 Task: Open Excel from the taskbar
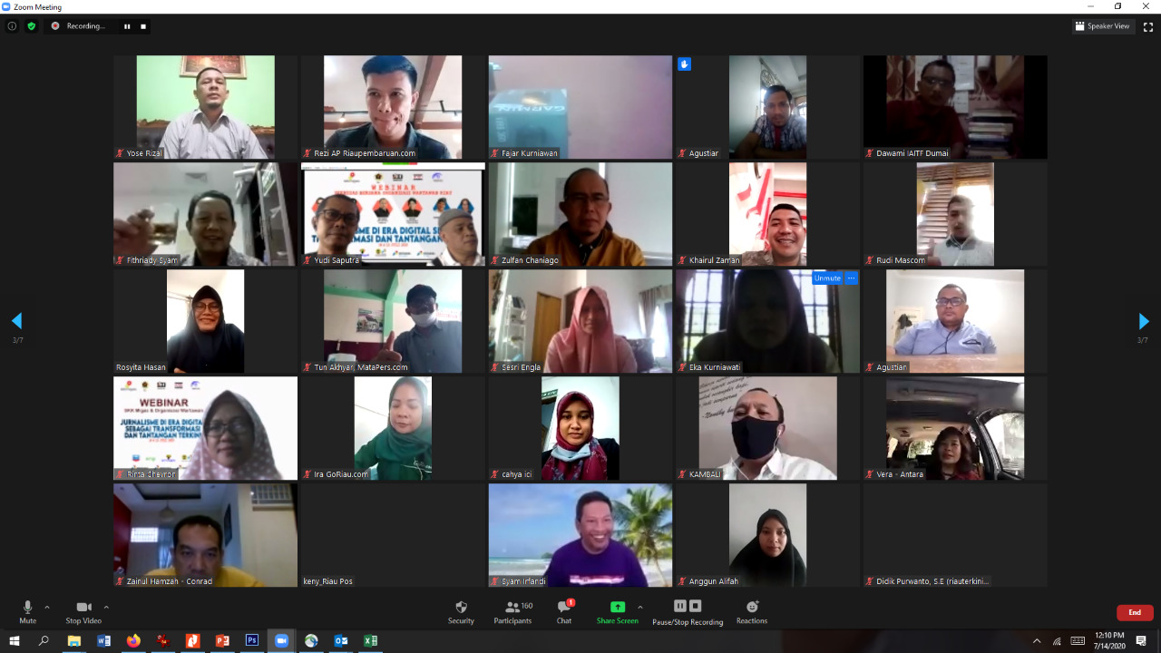[370, 640]
